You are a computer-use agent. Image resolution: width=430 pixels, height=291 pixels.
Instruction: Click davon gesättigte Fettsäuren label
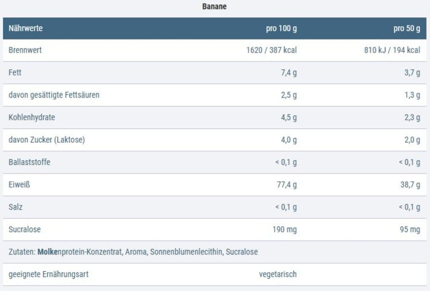(x=54, y=95)
